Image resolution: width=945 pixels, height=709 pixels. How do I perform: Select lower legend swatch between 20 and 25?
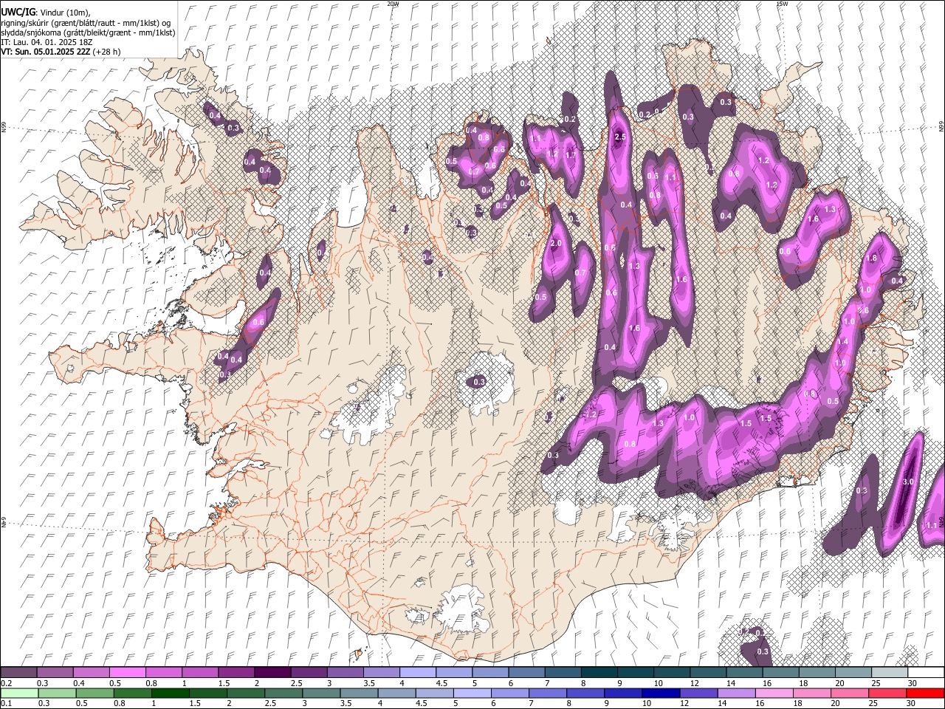852,693
